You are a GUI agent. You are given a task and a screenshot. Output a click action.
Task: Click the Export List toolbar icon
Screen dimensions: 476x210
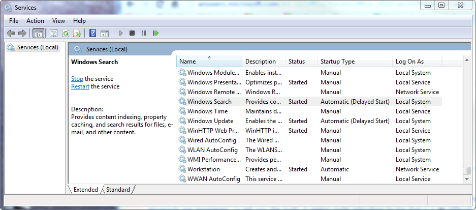(77, 33)
